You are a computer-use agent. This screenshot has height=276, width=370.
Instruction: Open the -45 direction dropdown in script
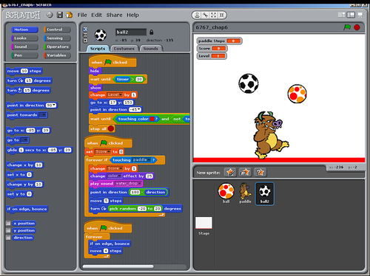coord(139,109)
